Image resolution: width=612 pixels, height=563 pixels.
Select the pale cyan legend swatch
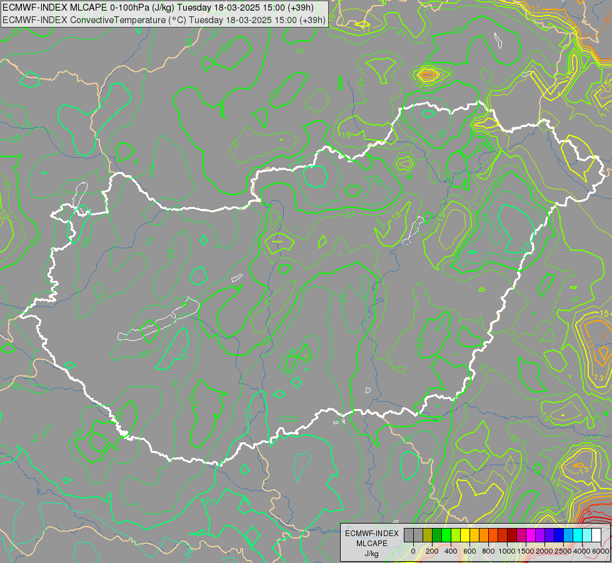[587, 535]
